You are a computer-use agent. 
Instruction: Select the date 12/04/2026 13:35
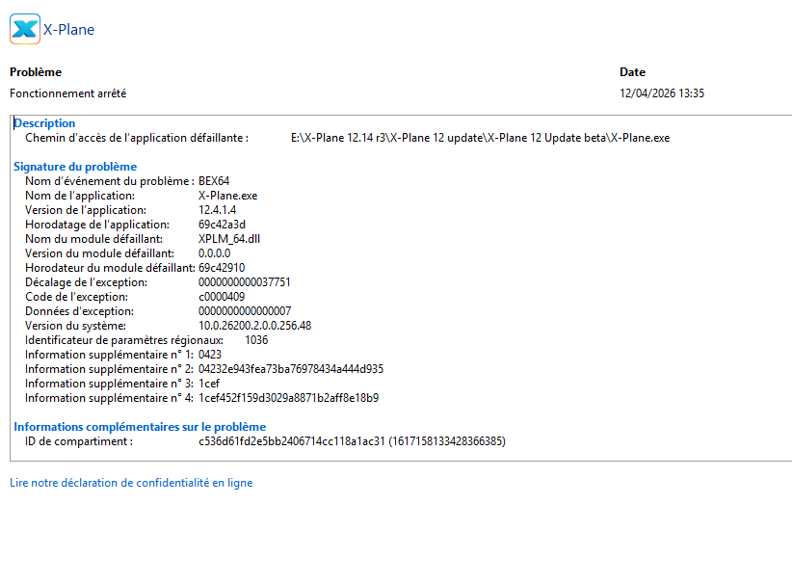coord(662,93)
